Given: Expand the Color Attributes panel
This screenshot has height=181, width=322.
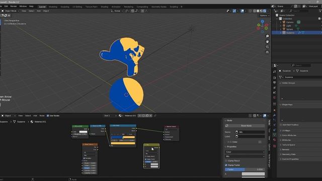Looking at the screenshot, I should [x=288, y=135].
